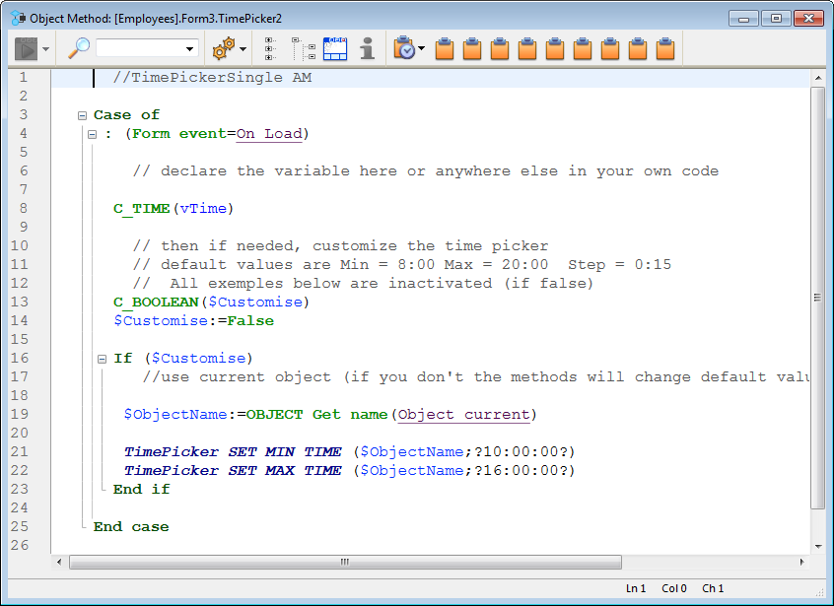Click the On Load constant in code

coord(269,134)
